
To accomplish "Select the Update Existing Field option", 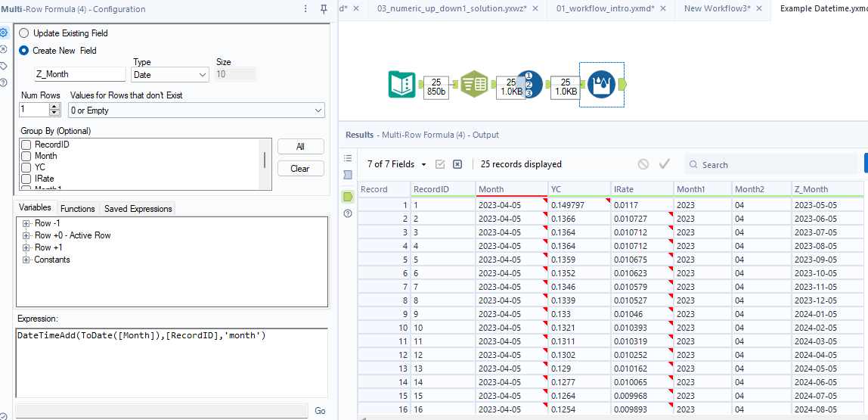I will 24,33.
